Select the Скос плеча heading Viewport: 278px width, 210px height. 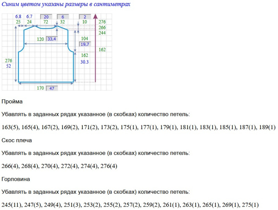(17, 140)
